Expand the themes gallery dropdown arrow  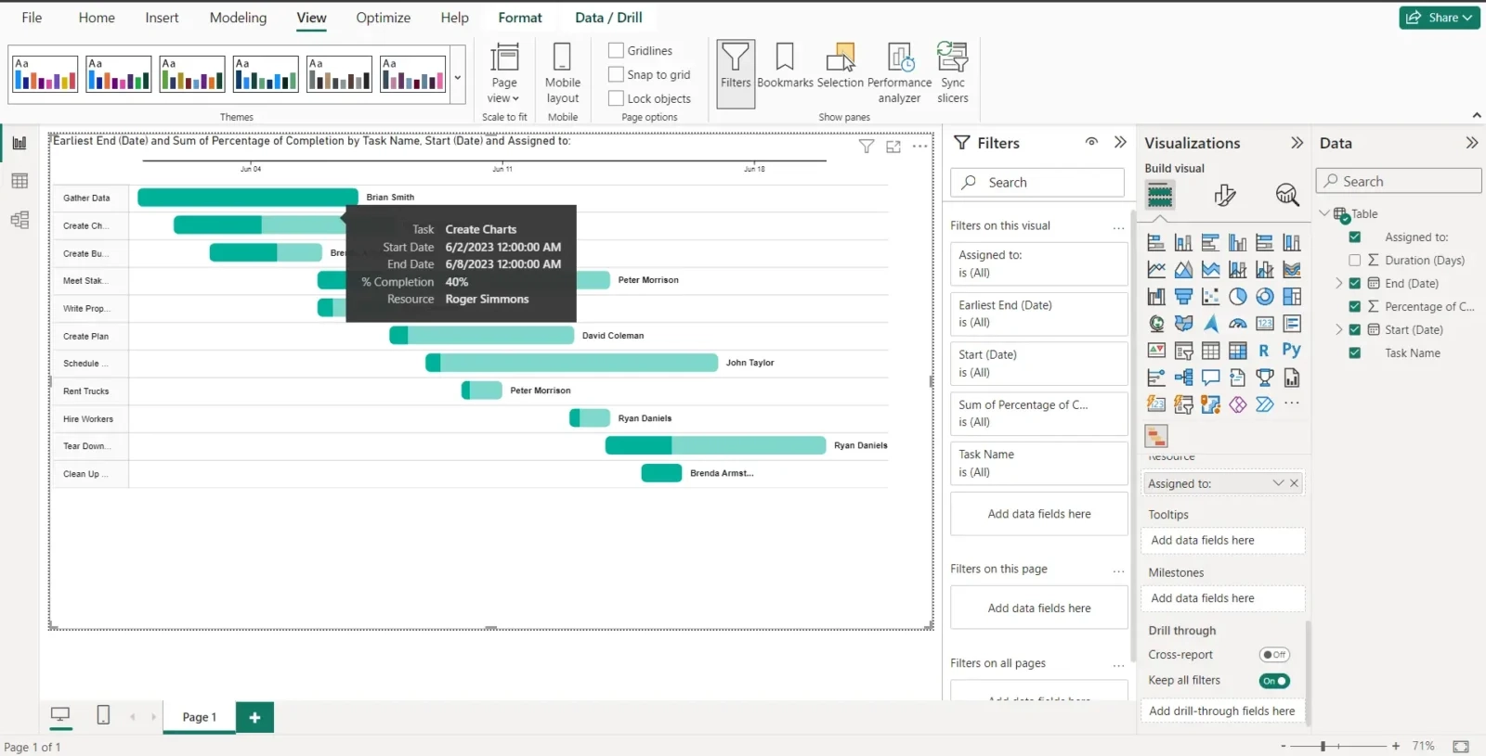point(457,78)
